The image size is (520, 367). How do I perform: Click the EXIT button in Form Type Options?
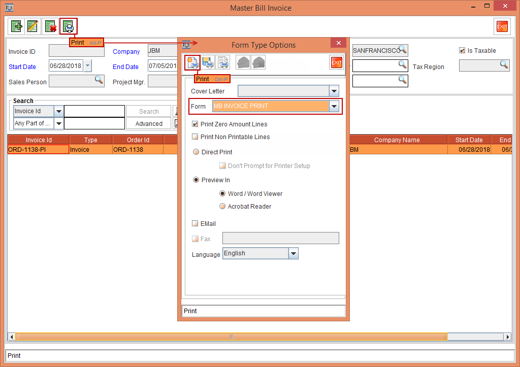click(336, 62)
